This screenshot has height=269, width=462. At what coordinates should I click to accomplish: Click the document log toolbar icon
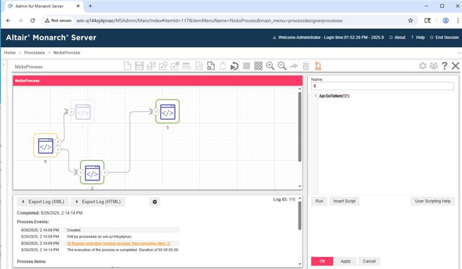199,66
